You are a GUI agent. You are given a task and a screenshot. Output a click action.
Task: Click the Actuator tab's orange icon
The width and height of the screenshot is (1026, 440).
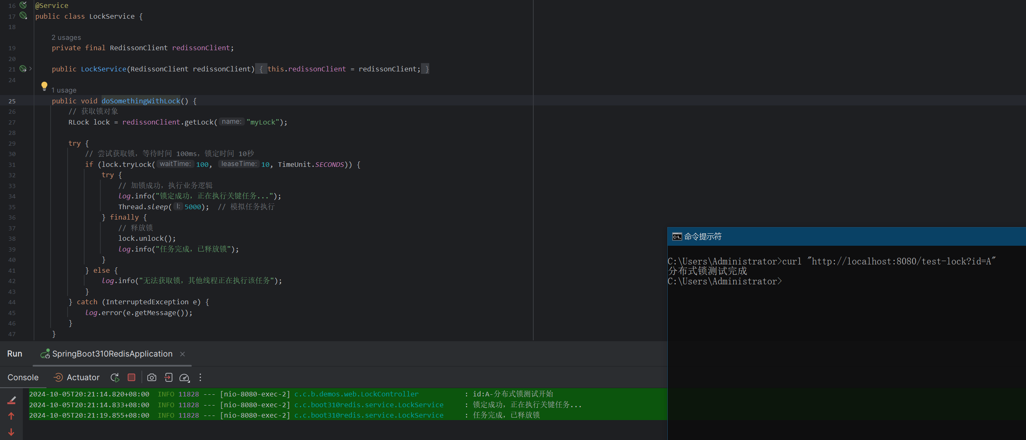click(x=58, y=377)
